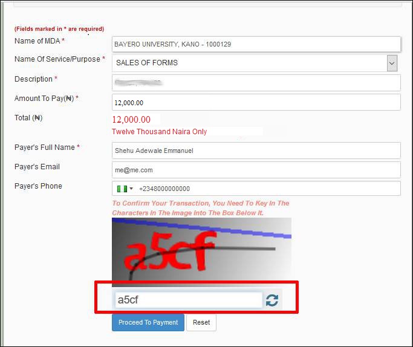Click the Payer's Email field
The height and width of the screenshot is (347, 413).
(x=256, y=170)
